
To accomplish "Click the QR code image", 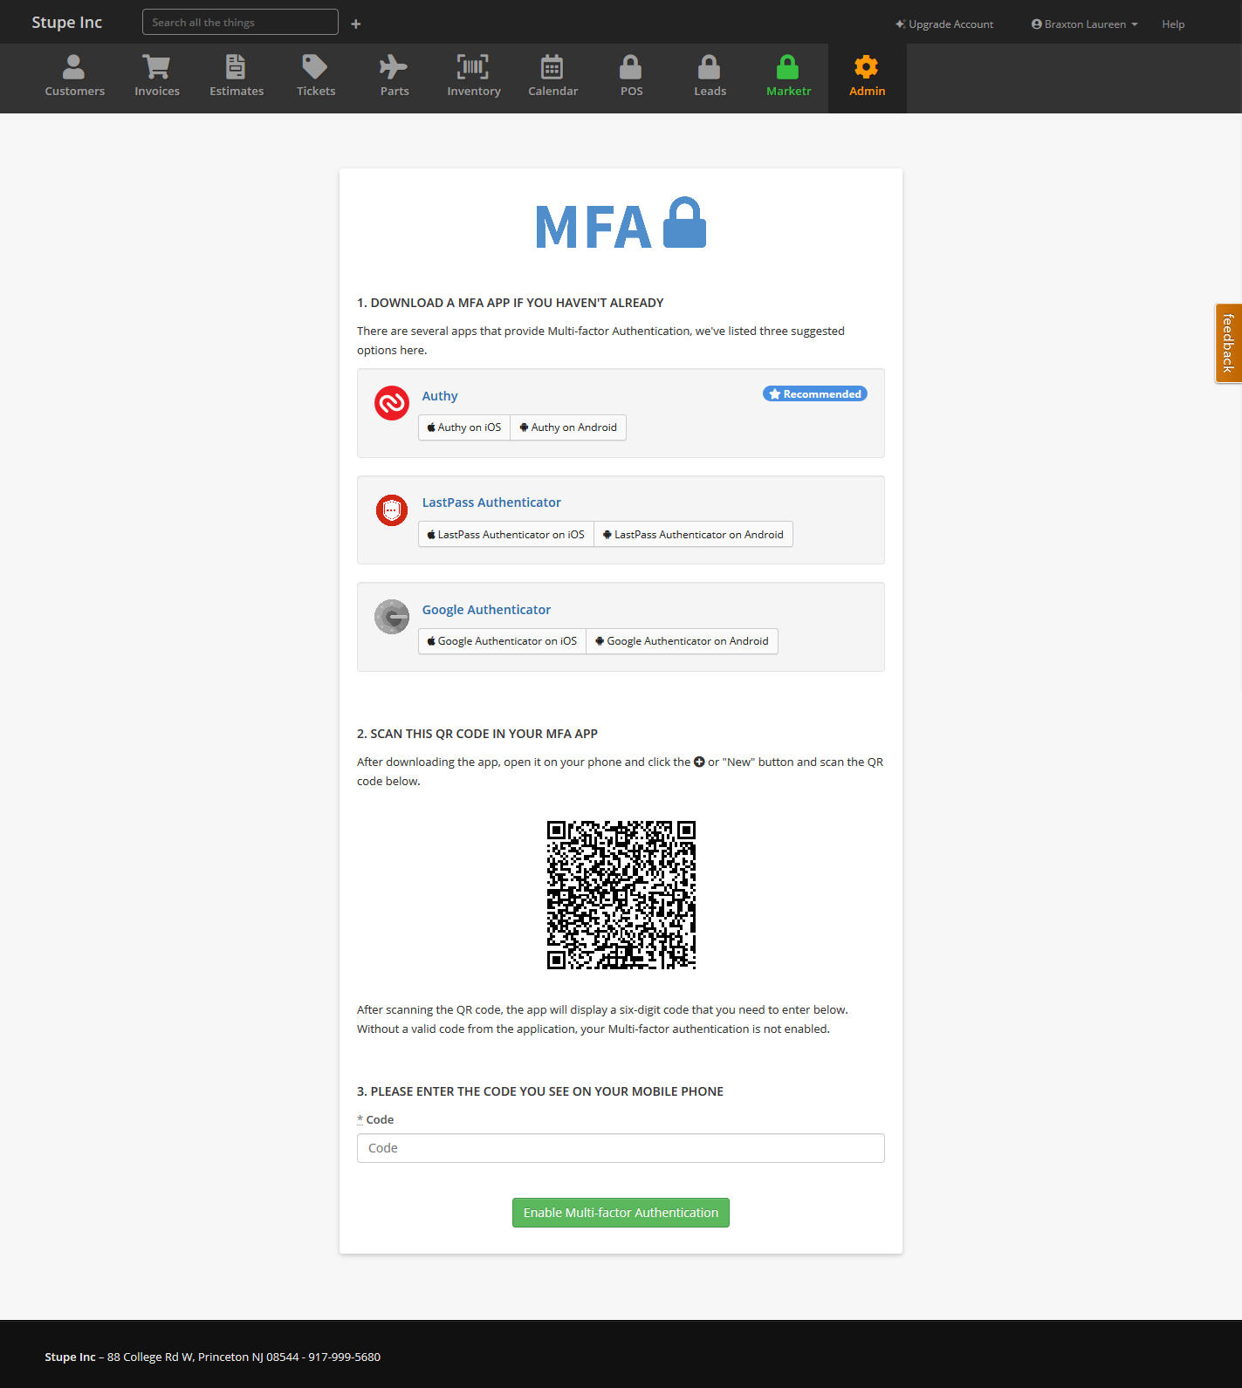I will 621,895.
